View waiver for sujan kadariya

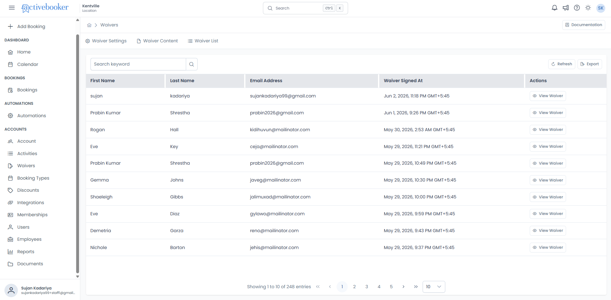tap(548, 96)
